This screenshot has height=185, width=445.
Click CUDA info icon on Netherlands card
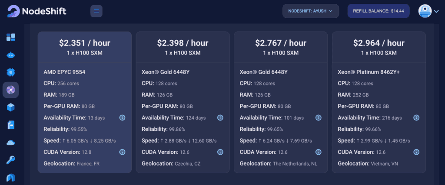[319, 152]
